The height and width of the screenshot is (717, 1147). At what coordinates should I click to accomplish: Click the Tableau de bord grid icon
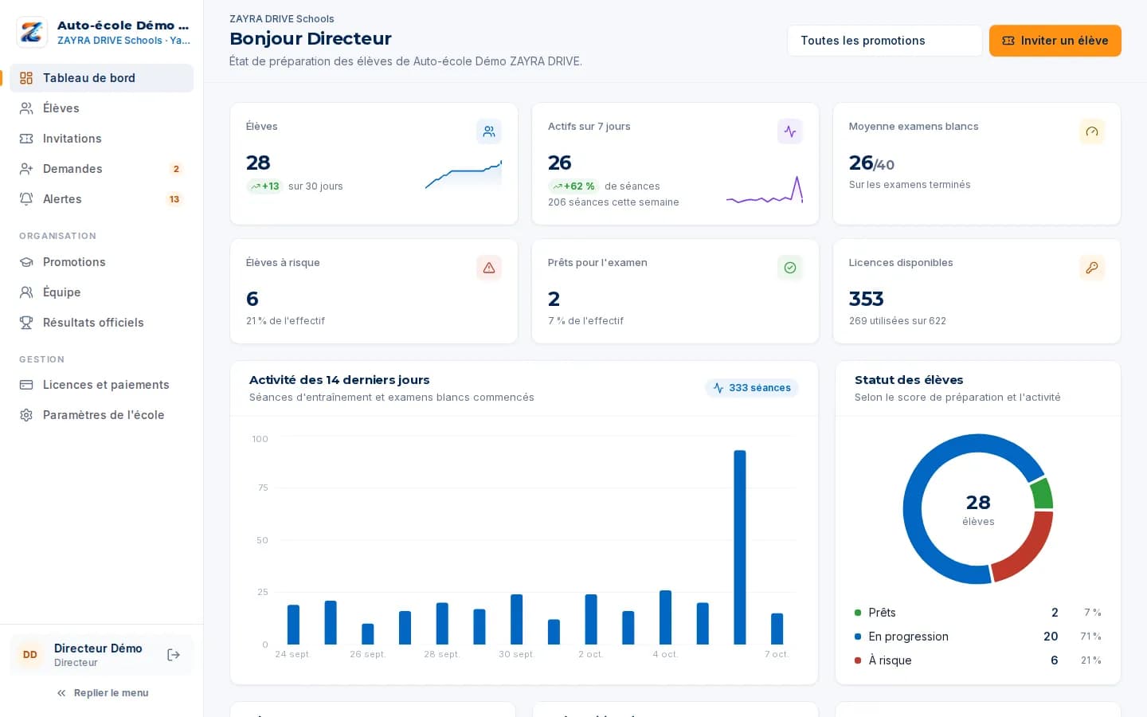(26, 78)
